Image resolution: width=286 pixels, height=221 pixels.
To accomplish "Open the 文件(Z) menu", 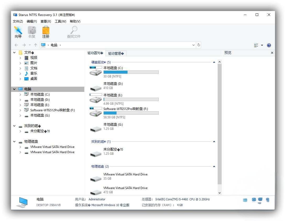I will click(18, 21).
